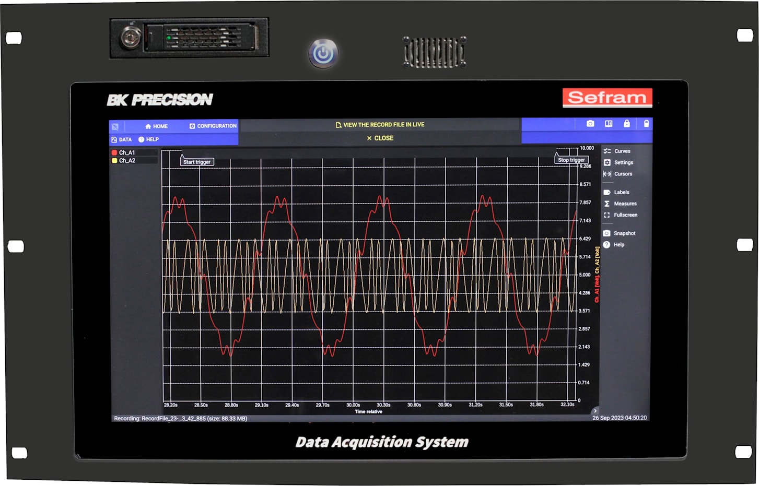Click the vertical 'Ch_A1 [Volt], Ch_A2 [Volt]' axis label

coord(597,275)
